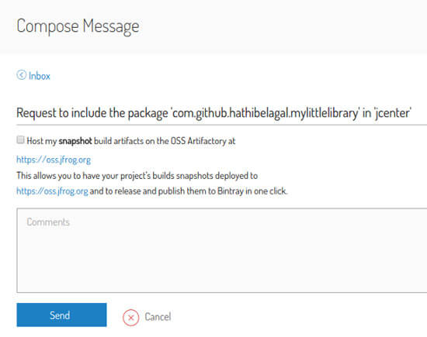
Task: Focus the Comments text area
Action: pyautogui.click(x=222, y=250)
